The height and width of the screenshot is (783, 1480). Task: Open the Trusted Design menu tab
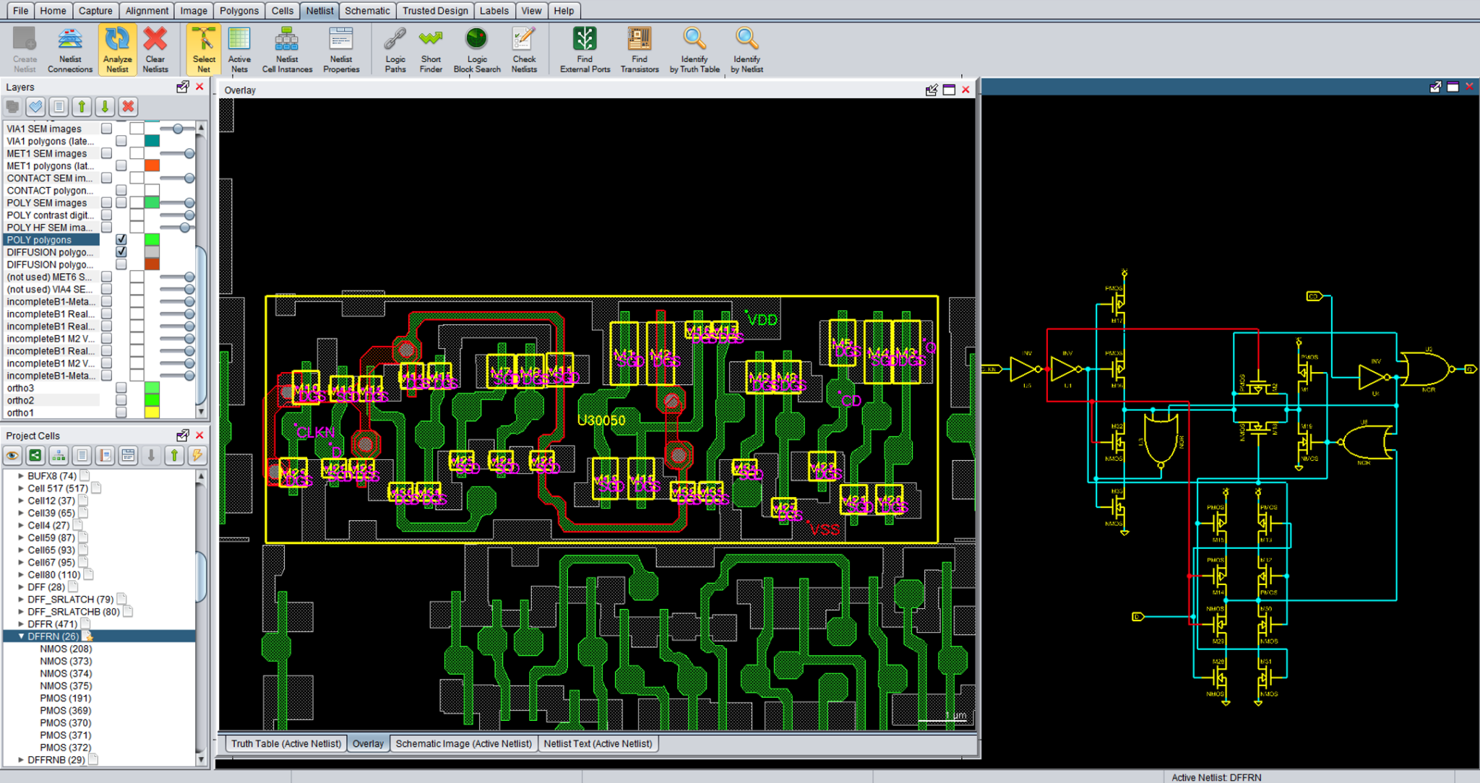tap(435, 11)
